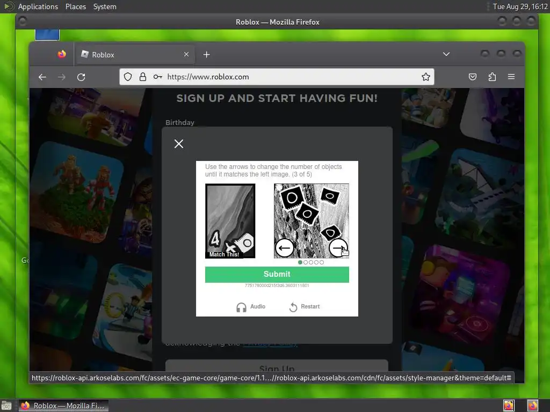Click the 'Birthday' label text
The image size is (550, 412).
click(x=180, y=123)
